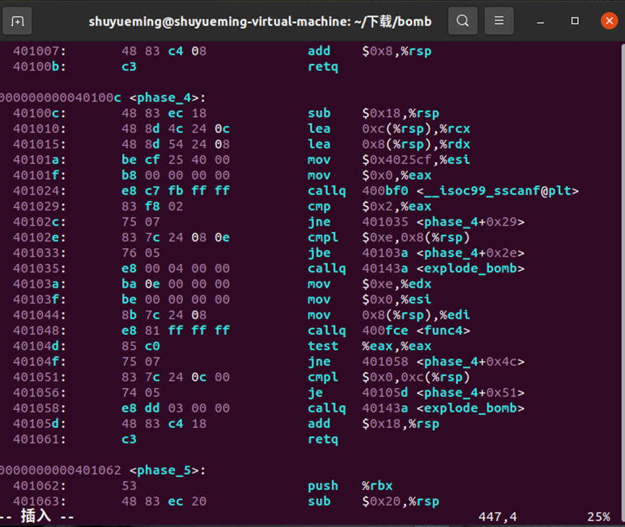The height and width of the screenshot is (527, 625).
Task: Minimize the terminal window
Action: pyautogui.click(x=540, y=21)
